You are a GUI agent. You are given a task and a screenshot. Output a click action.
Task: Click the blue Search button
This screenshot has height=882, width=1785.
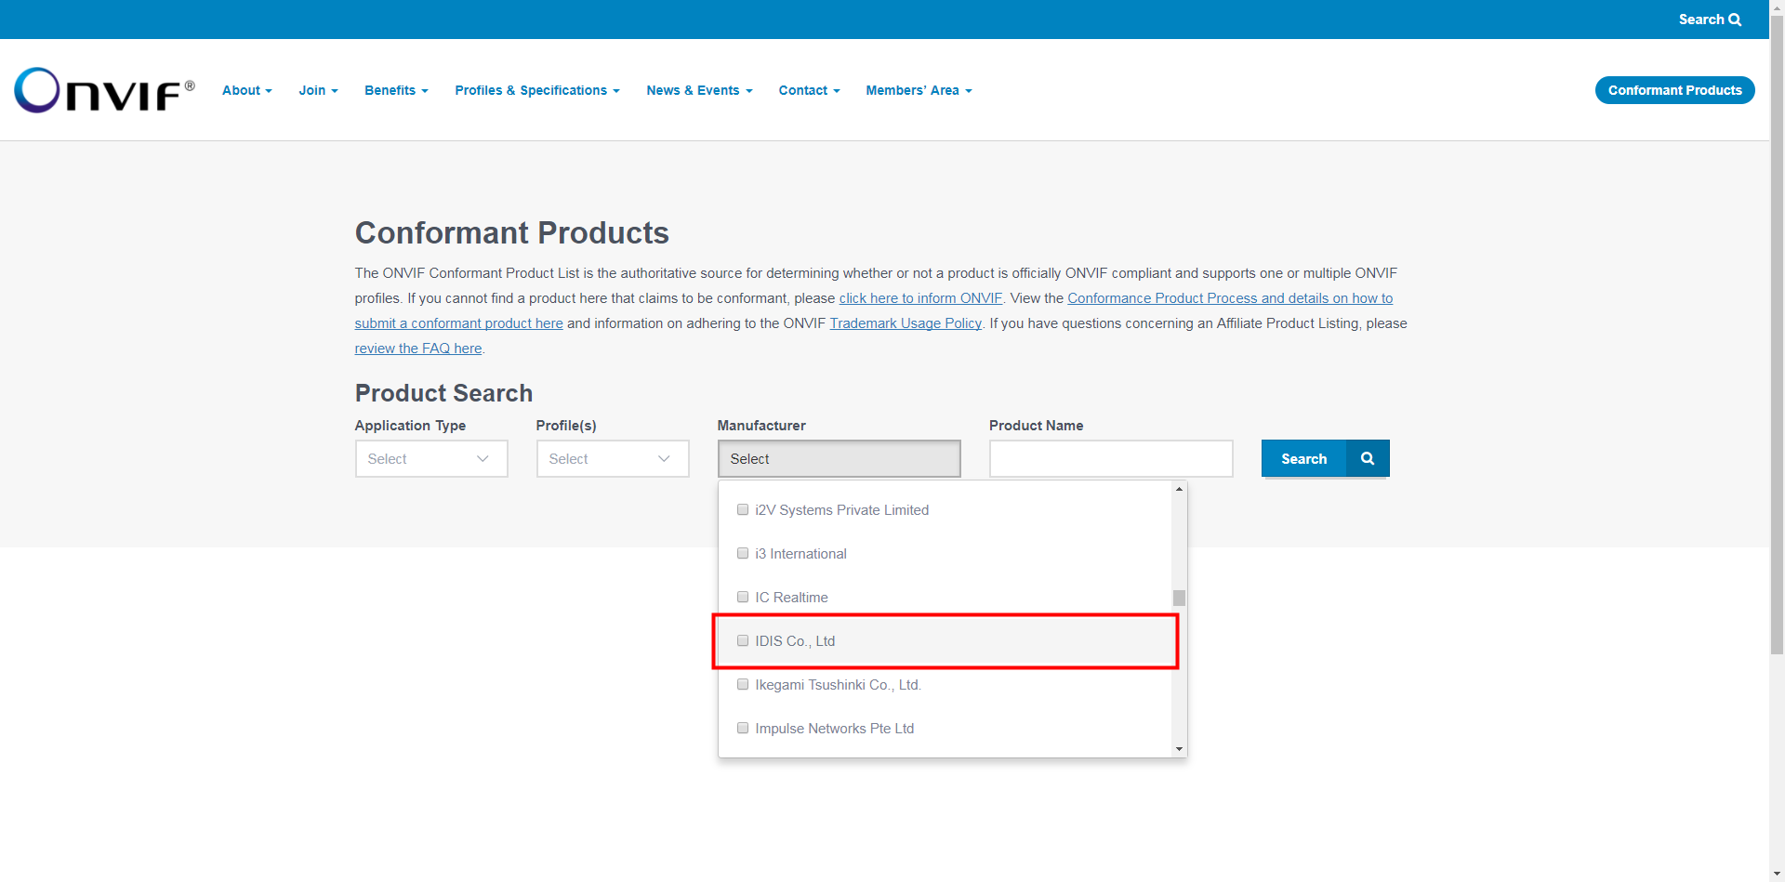pos(1325,458)
